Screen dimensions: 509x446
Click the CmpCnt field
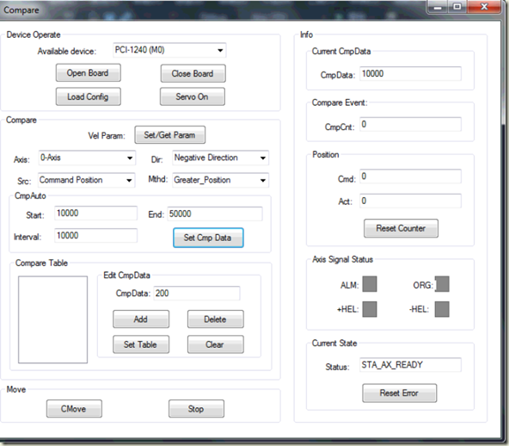pyautogui.click(x=410, y=124)
